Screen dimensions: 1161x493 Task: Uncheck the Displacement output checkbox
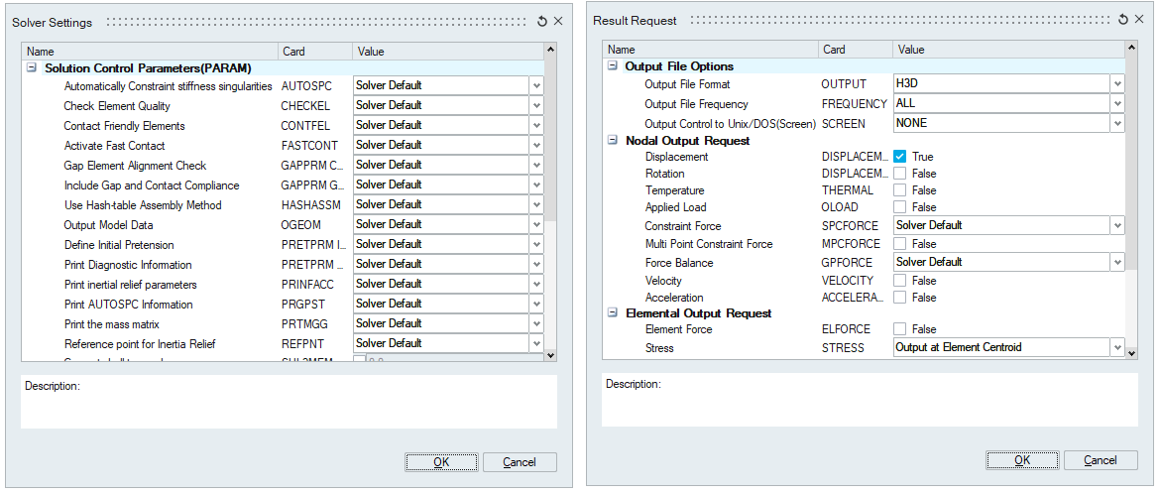coord(900,157)
